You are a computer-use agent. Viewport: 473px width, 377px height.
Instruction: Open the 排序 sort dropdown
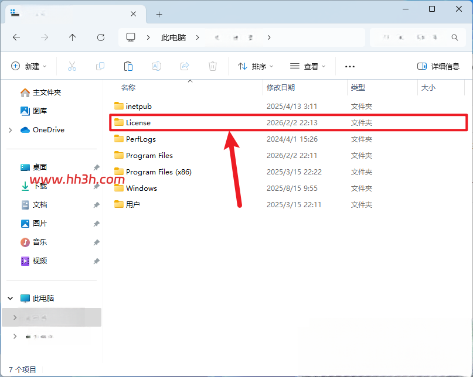pos(255,66)
